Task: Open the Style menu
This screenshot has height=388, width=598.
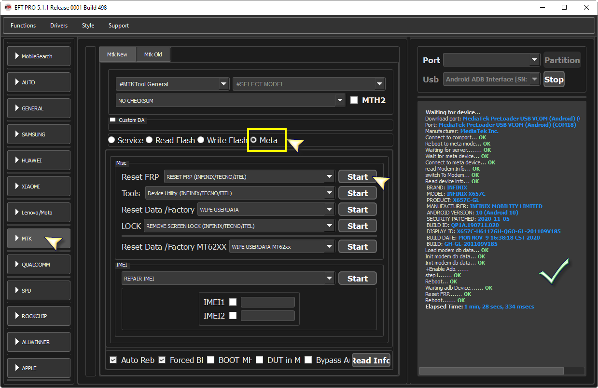Action: 88,26
